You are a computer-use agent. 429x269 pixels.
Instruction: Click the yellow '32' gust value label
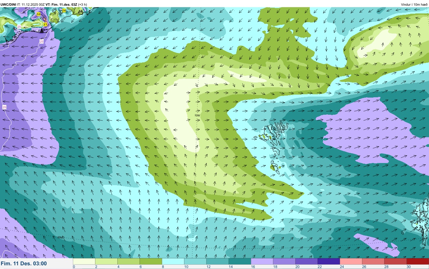click(39, 14)
